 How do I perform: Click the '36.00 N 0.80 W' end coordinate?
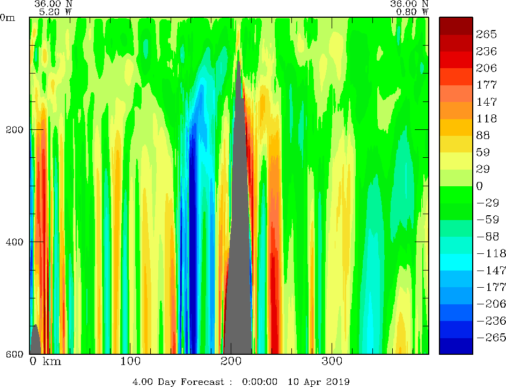point(409,8)
